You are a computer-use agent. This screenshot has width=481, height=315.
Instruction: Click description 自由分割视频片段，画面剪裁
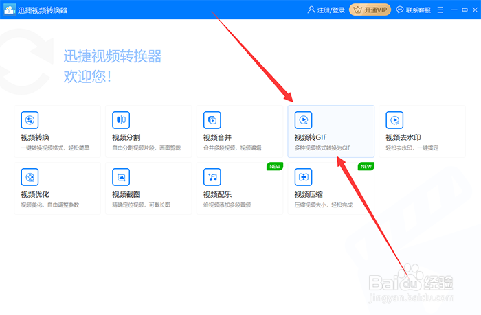coord(146,148)
